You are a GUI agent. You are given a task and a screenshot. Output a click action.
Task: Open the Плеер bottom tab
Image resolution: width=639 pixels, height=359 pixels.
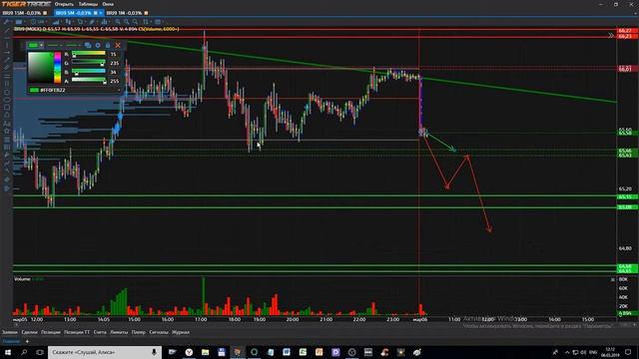(139, 332)
